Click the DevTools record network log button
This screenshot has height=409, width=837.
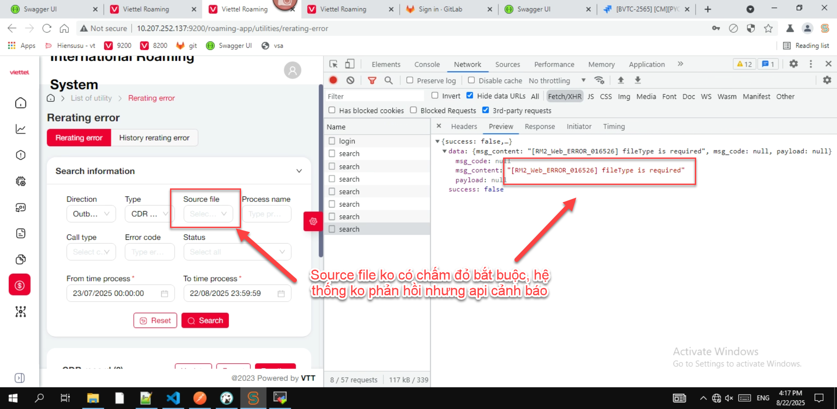click(333, 80)
